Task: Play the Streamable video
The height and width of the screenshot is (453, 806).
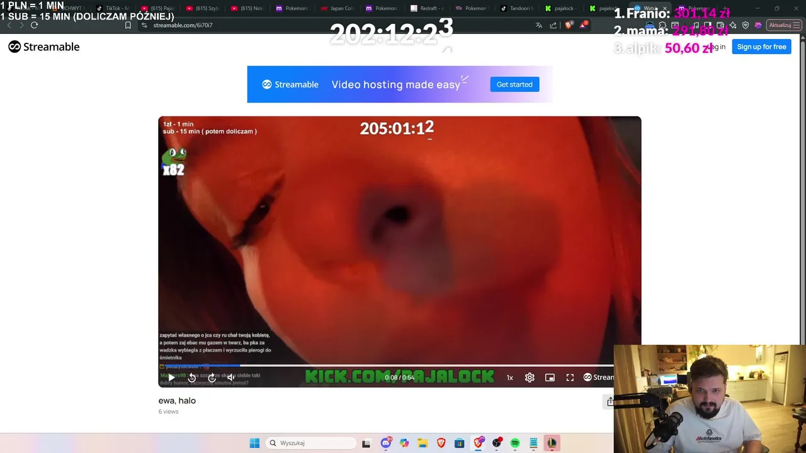Action: 171,377
